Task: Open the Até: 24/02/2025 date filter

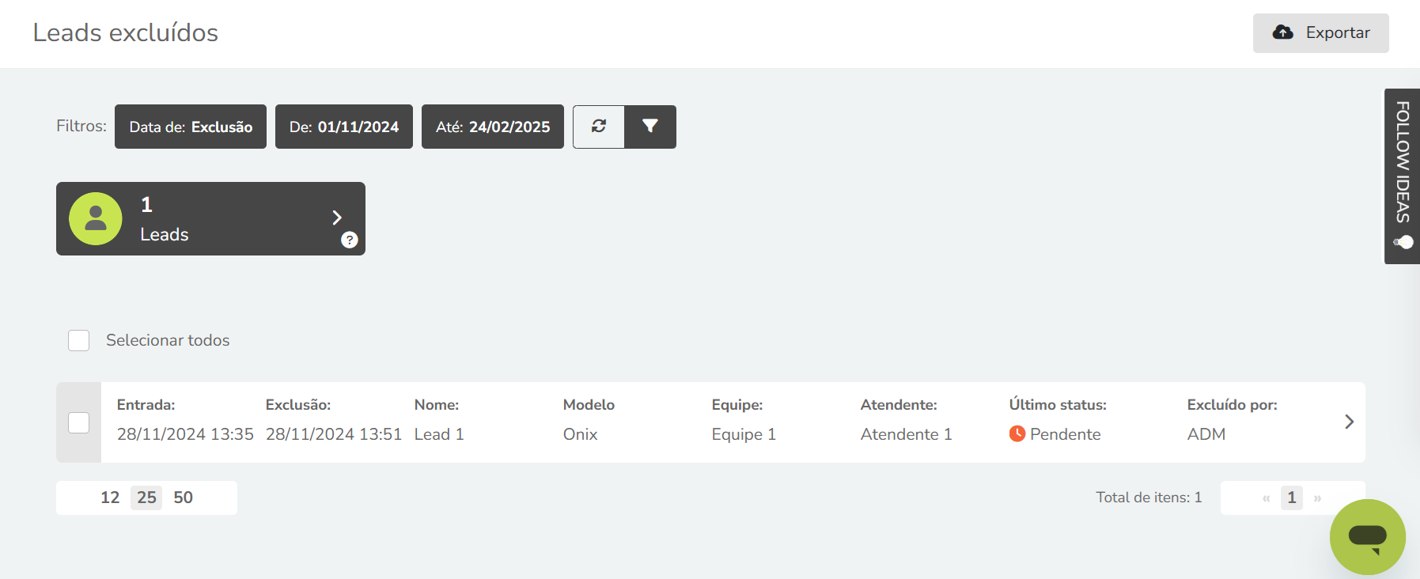Action: (x=493, y=127)
